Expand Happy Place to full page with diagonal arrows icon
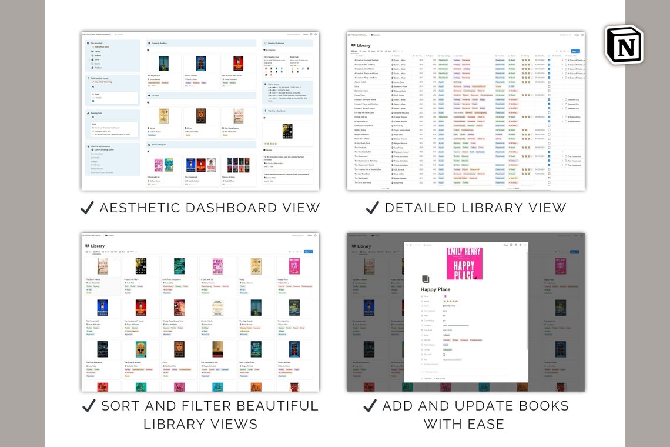 pos(406,245)
